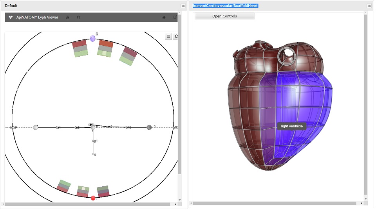Click the purple R node
376x211 pixels.
coord(92,38)
